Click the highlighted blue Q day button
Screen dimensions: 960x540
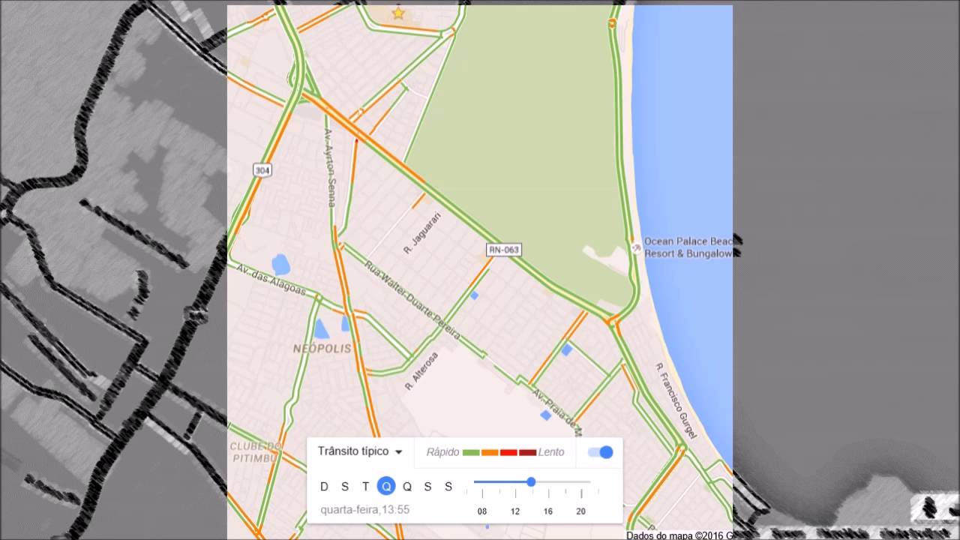(x=386, y=487)
